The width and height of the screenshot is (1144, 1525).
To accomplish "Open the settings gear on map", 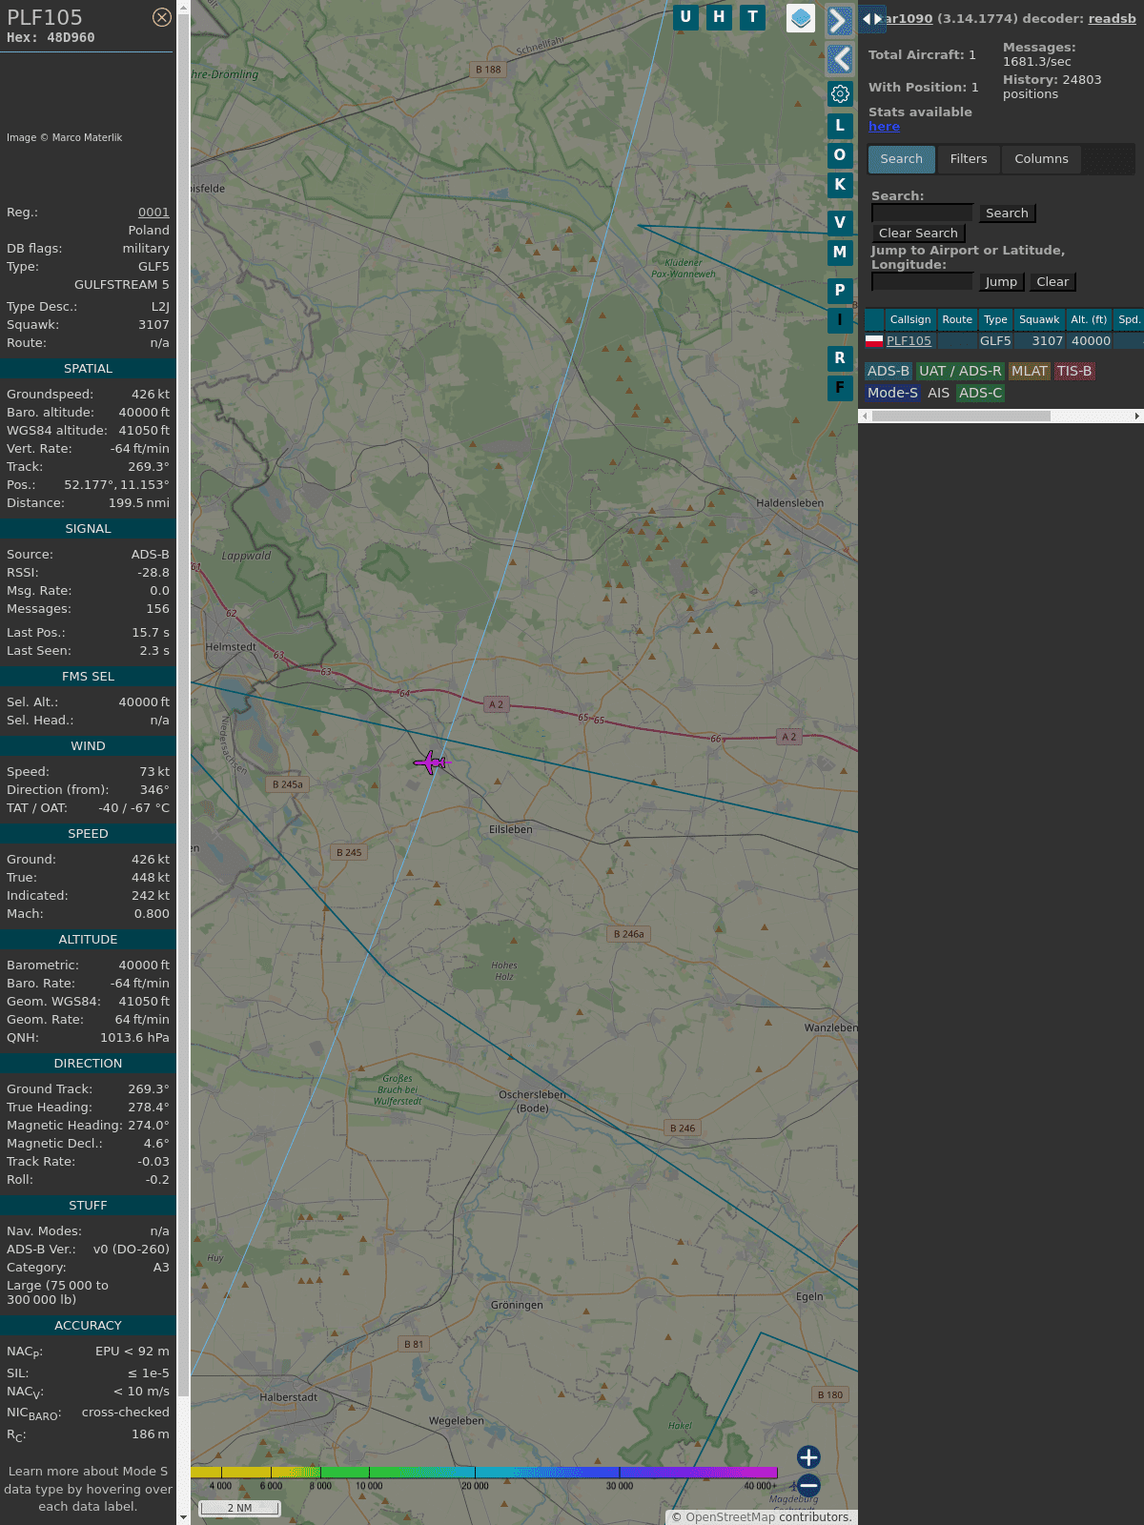I will pos(840,93).
